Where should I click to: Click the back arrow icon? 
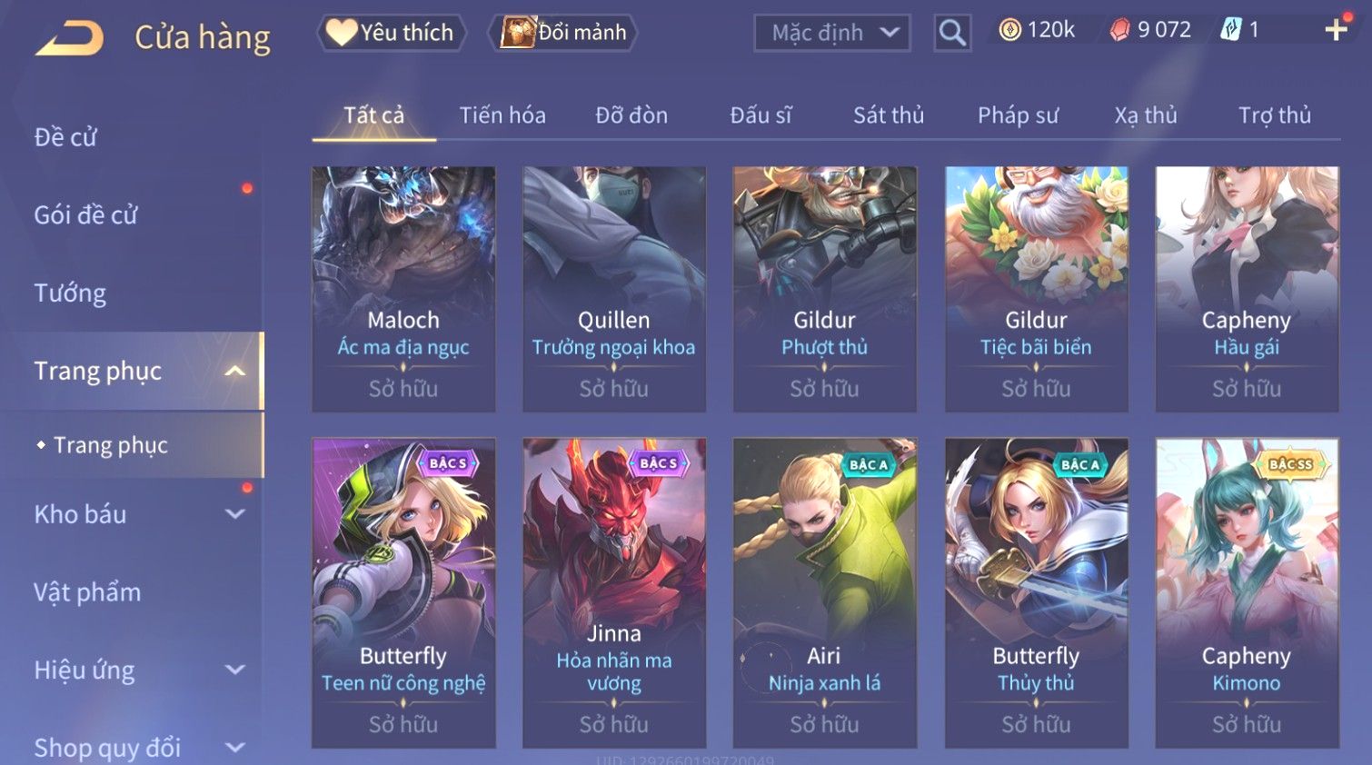70,38
